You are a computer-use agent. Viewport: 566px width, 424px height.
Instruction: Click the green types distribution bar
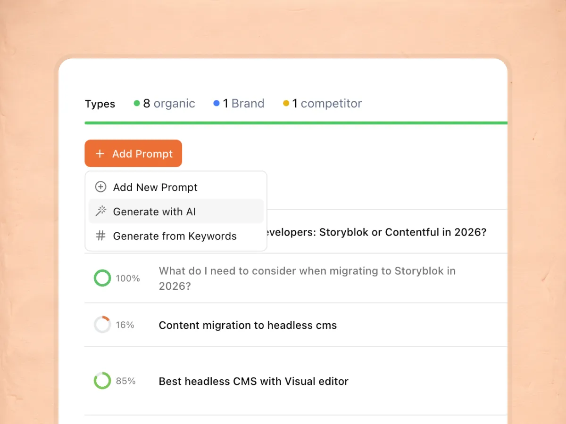click(x=296, y=123)
